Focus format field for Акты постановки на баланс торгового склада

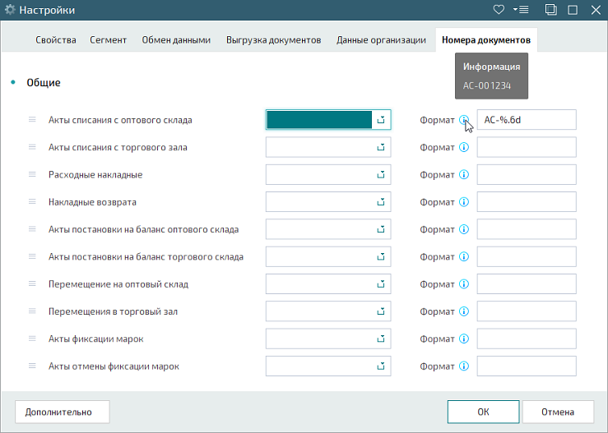click(x=527, y=257)
